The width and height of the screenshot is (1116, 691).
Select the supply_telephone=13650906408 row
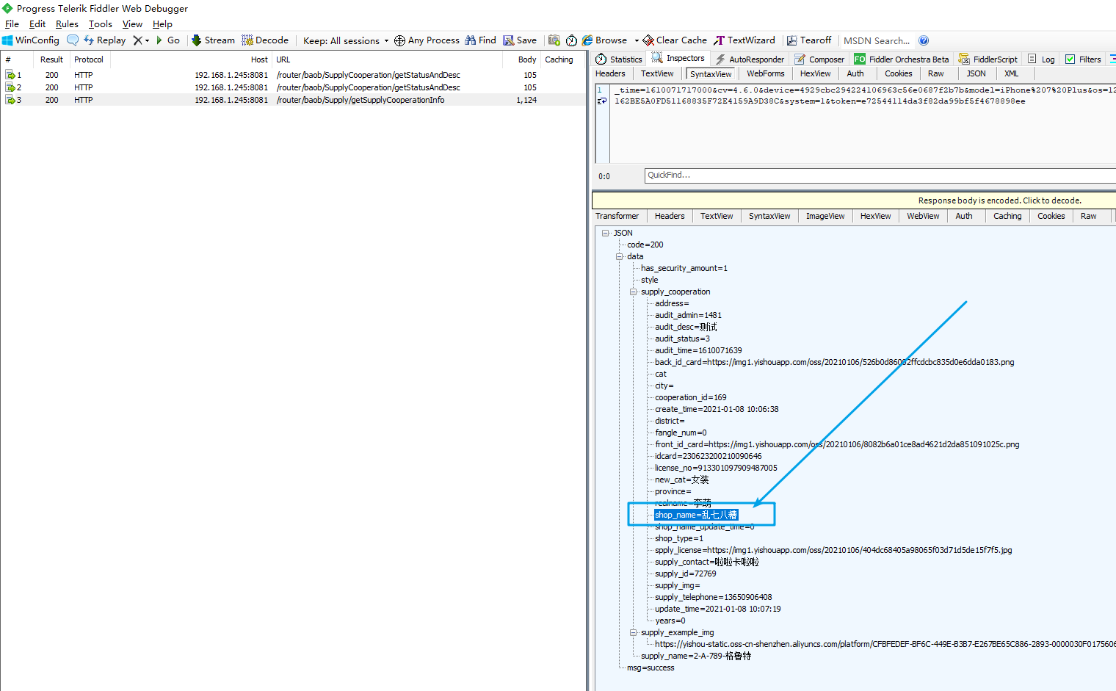pos(713,597)
